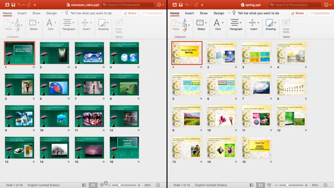Cut selection using scissors in spring window
This screenshot has height=188, width=334.
185,21
